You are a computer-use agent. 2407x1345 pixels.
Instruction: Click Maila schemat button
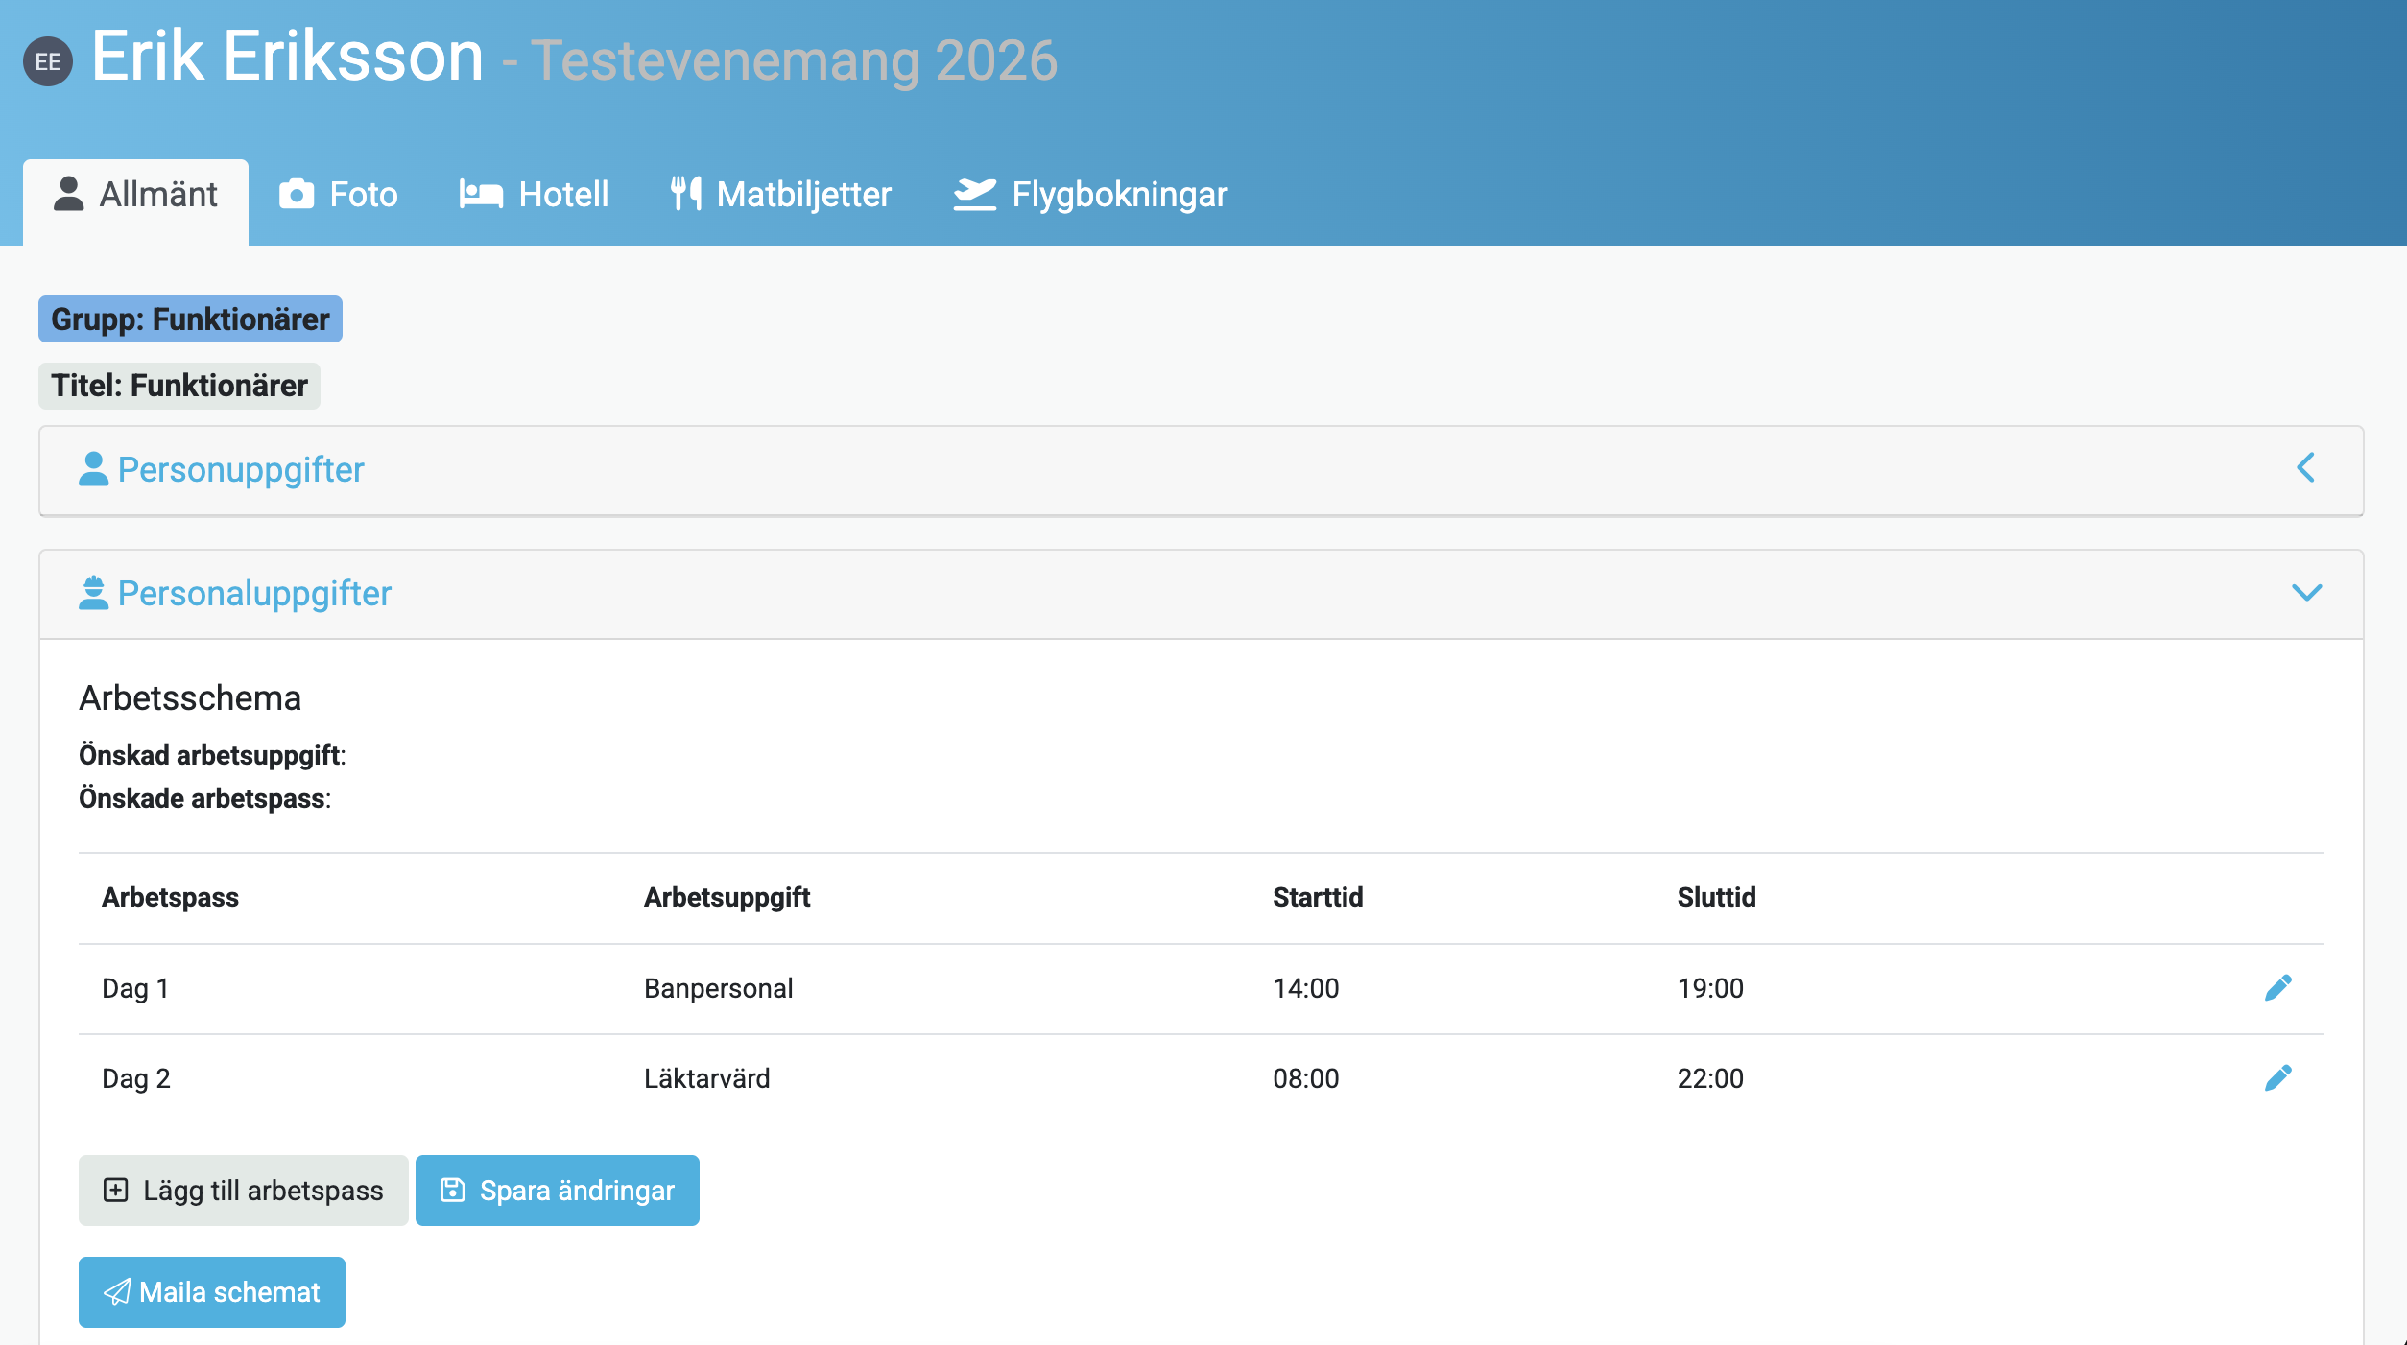(x=211, y=1292)
